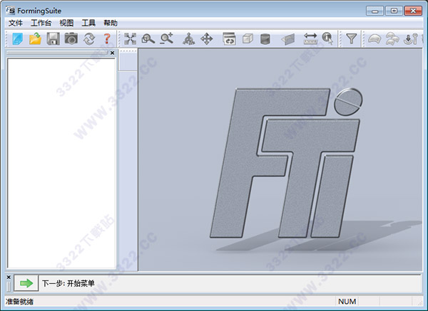Minimize the FormingSuite window

pyautogui.click(x=375, y=11)
